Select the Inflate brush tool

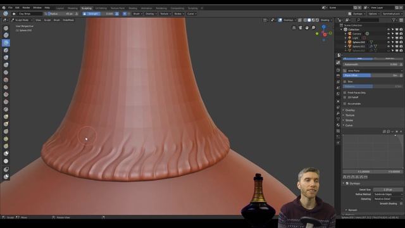[x=6, y=58]
